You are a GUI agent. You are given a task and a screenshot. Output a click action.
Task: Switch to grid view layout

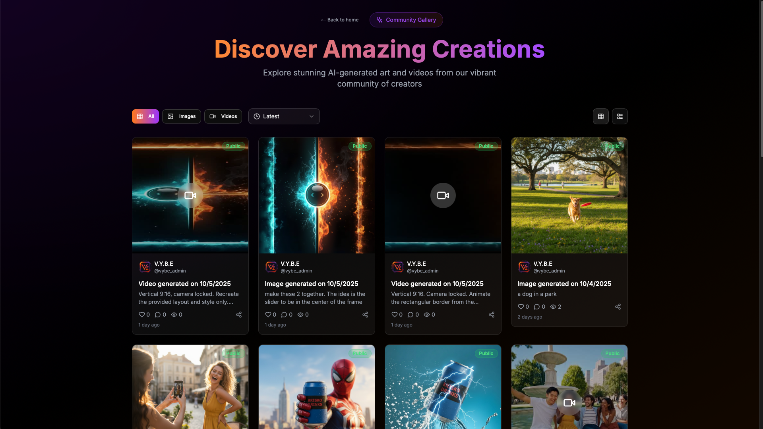pyautogui.click(x=600, y=116)
